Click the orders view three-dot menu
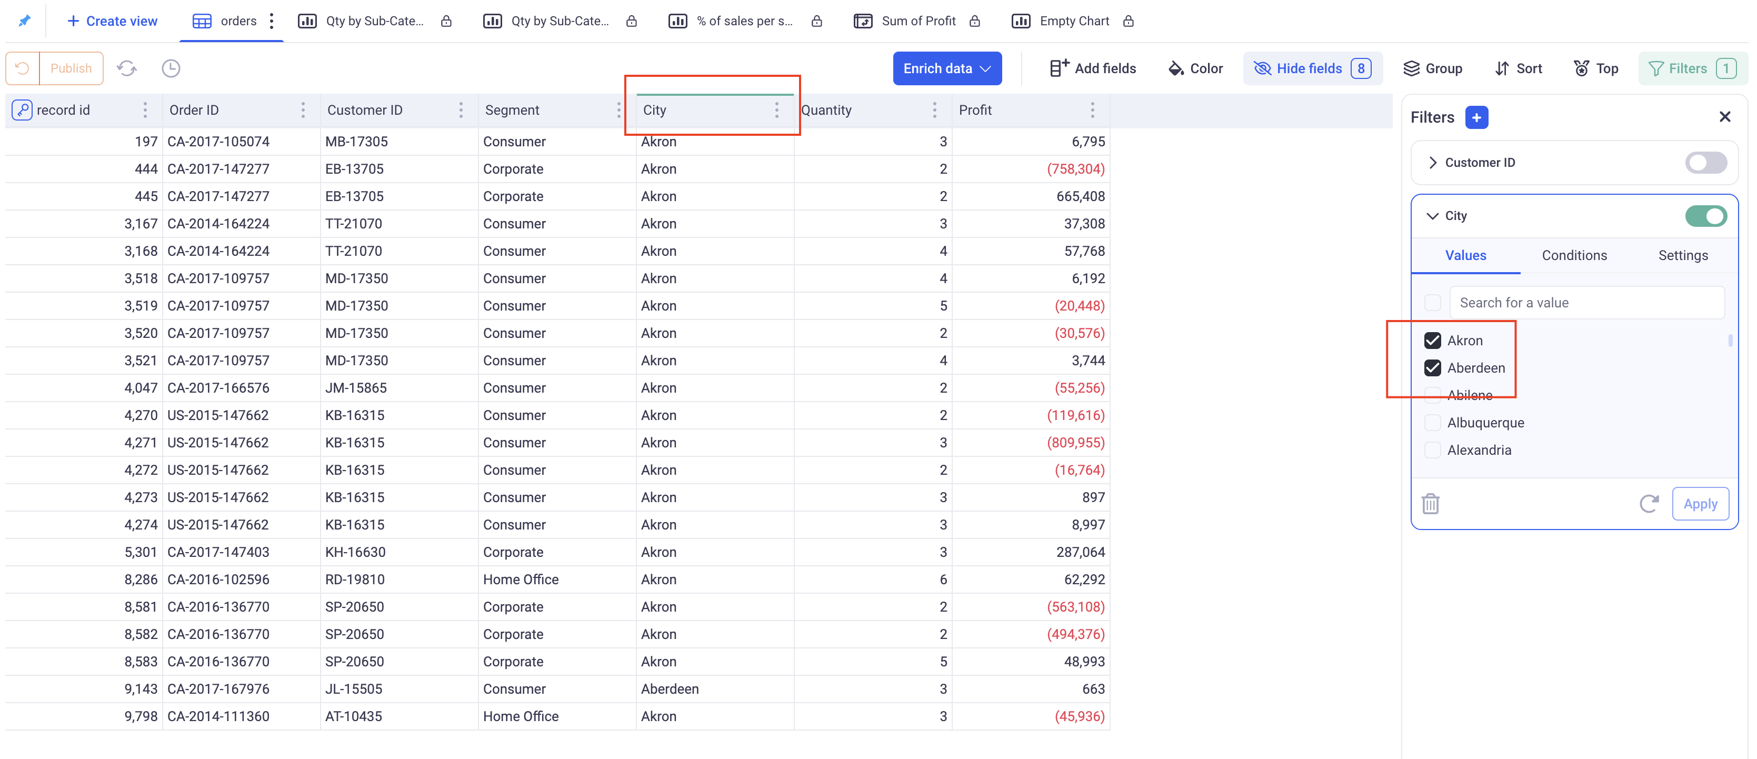1757x759 pixels. click(x=272, y=21)
